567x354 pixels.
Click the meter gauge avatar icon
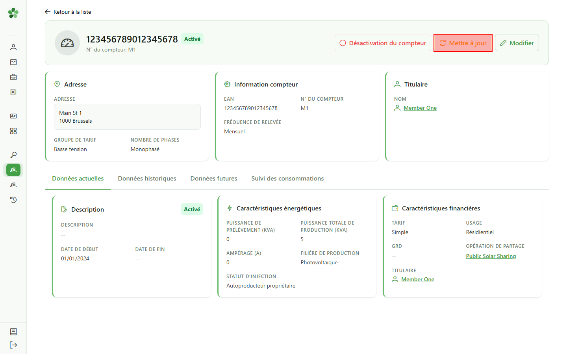click(67, 43)
